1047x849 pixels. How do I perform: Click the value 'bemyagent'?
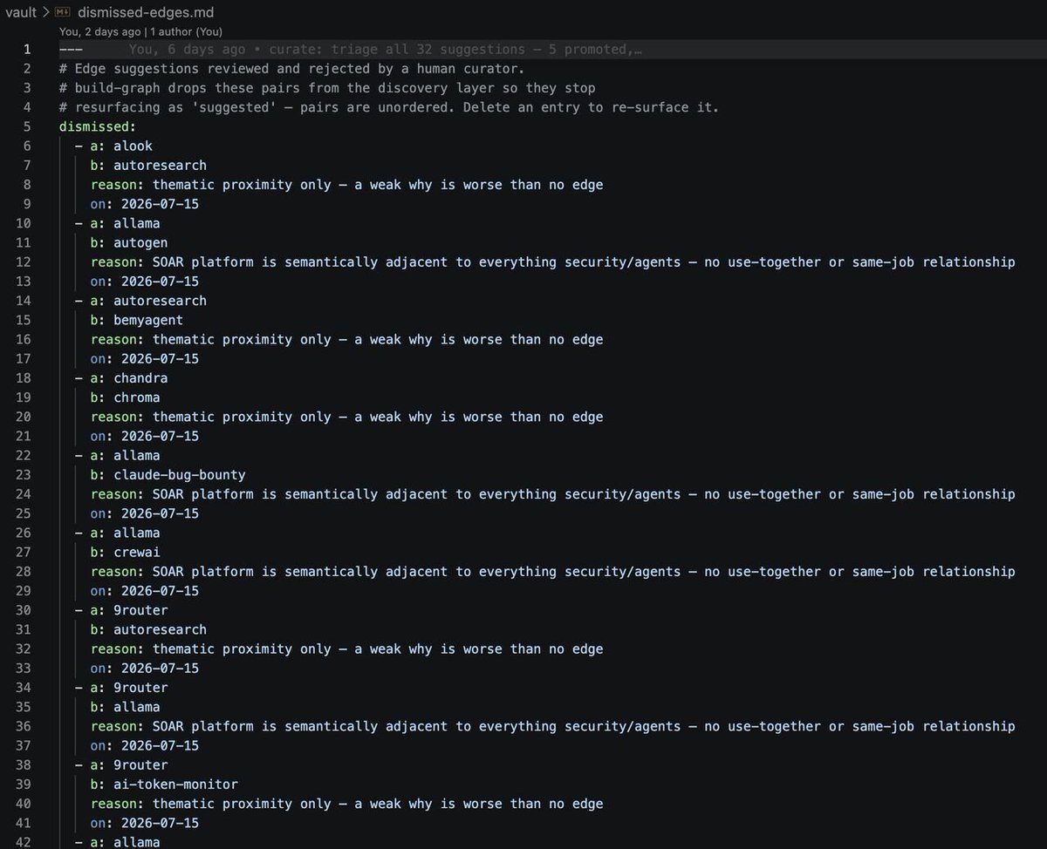[148, 320]
